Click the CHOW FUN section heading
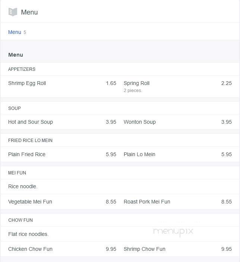Viewport: 240px width, 262px height. pos(20,220)
